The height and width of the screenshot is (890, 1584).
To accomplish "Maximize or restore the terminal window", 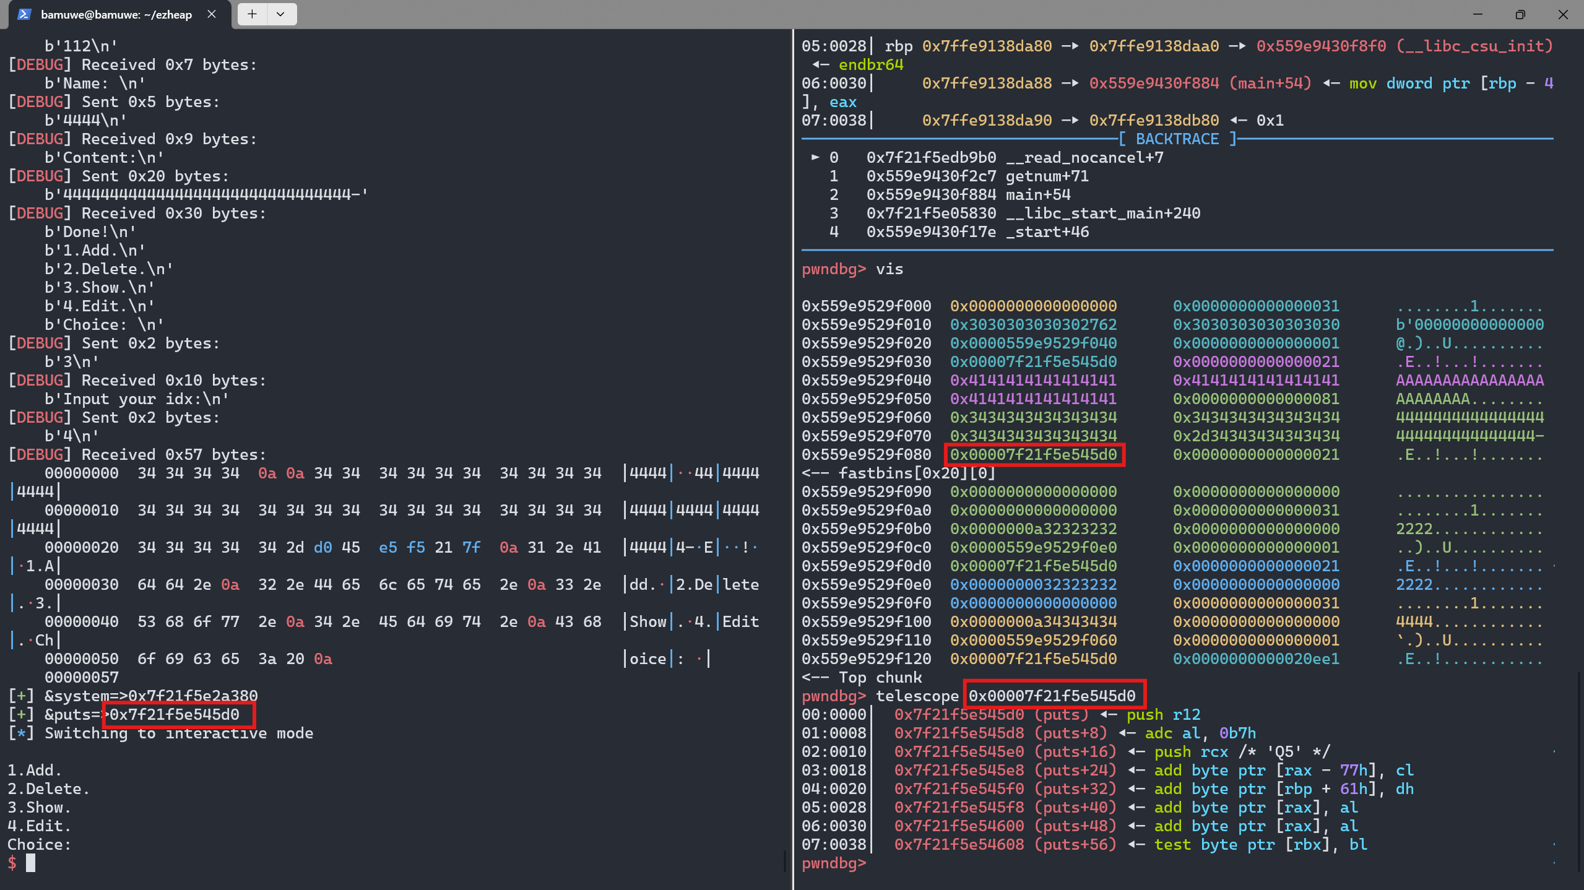I will pos(1520,14).
